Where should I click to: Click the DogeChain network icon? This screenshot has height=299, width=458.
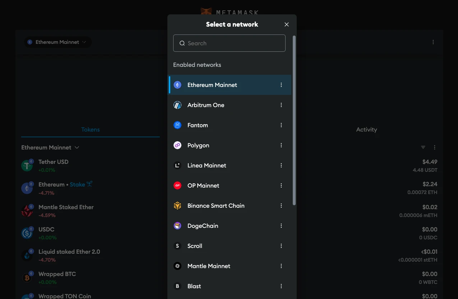[x=177, y=226]
